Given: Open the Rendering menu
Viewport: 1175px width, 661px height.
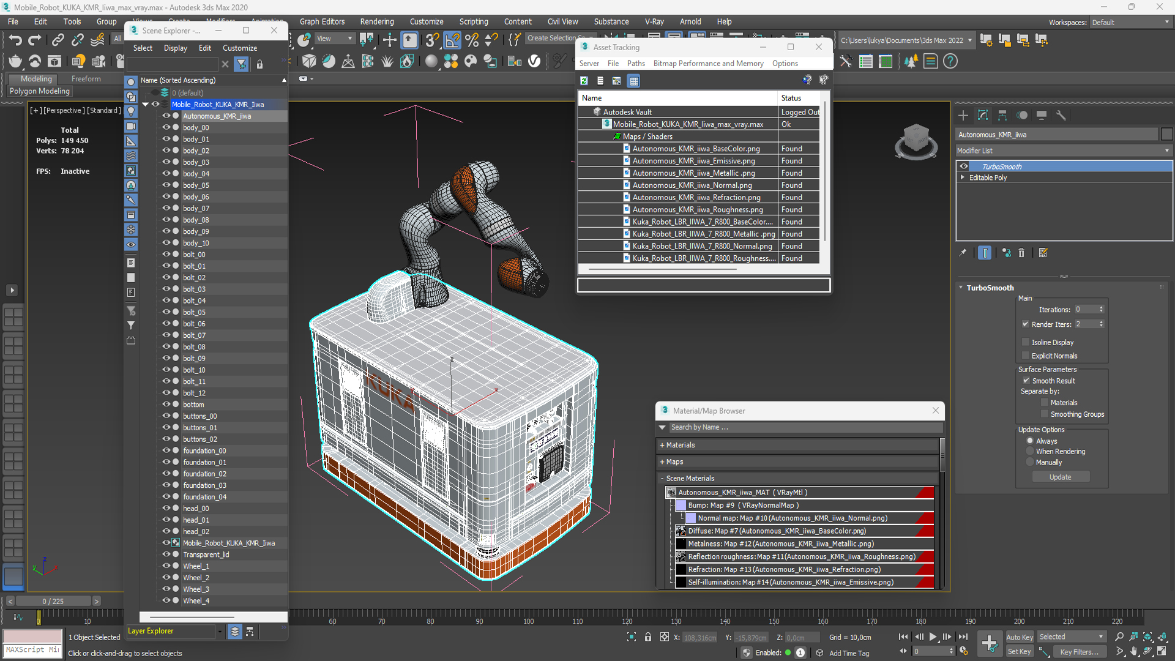Looking at the screenshot, I should (x=377, y=21).
